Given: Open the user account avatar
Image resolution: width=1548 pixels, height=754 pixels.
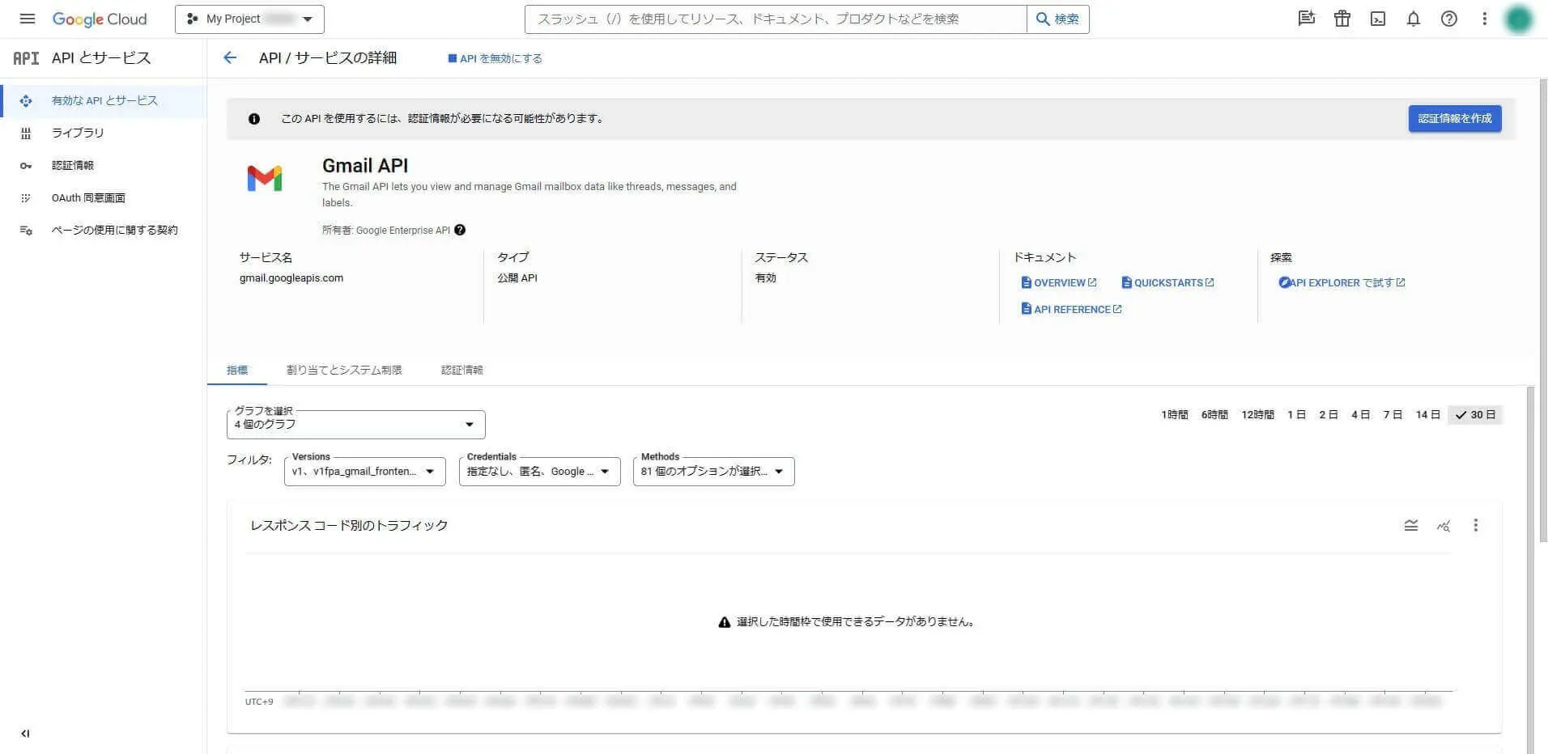Looking at the screenshot, I should tap(1519, 19).
